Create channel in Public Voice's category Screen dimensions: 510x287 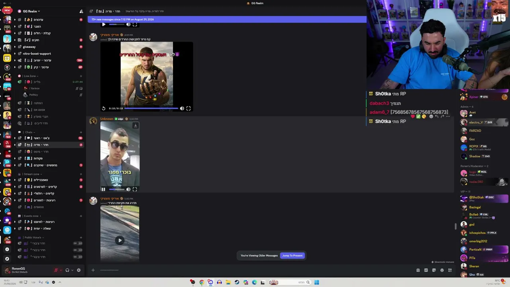pos(81,238)
